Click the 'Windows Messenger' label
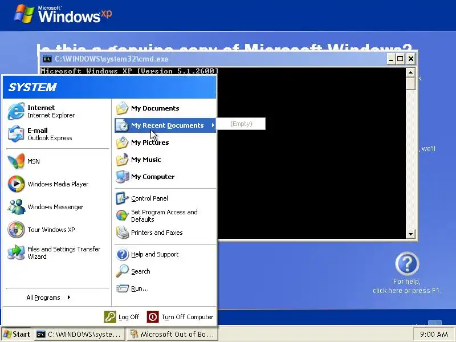 pos(55,207)
